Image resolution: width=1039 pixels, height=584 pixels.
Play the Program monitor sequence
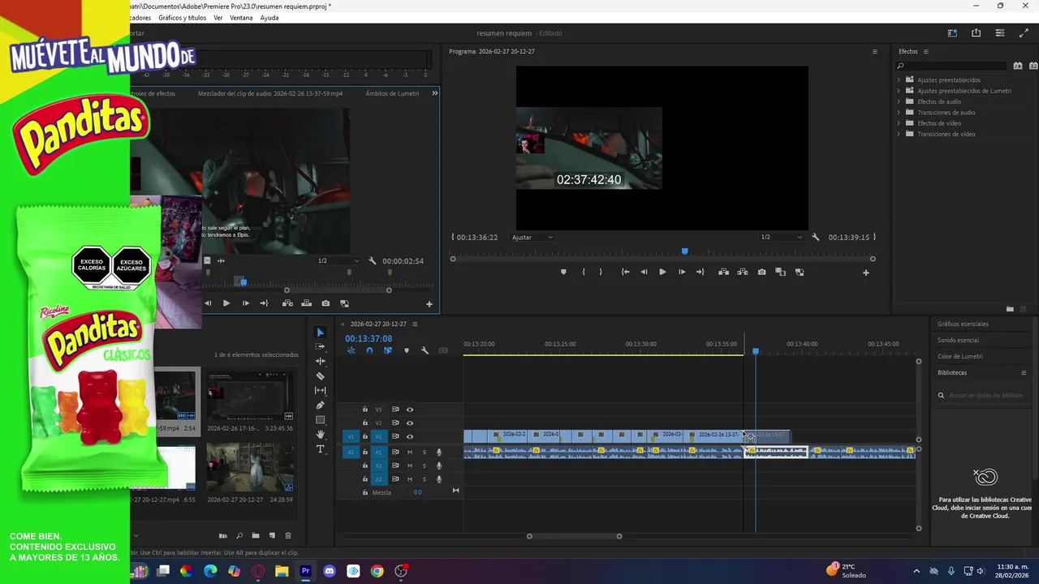click(x=662, y=273)
